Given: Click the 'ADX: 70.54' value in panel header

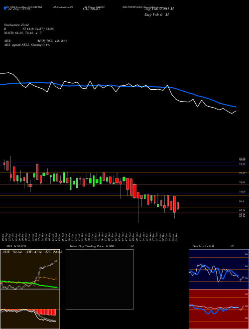Looking at the screenshot, I should tap(11, 252).
